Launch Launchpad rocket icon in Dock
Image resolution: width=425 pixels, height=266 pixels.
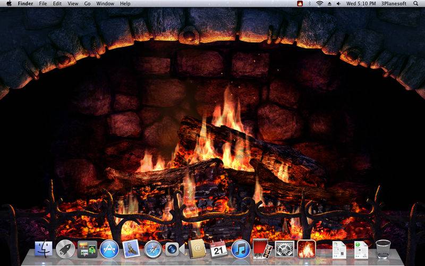coord(65,249)
